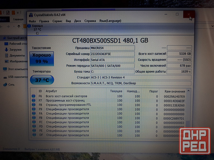Click the Прошивка field M6CR054

112,48
